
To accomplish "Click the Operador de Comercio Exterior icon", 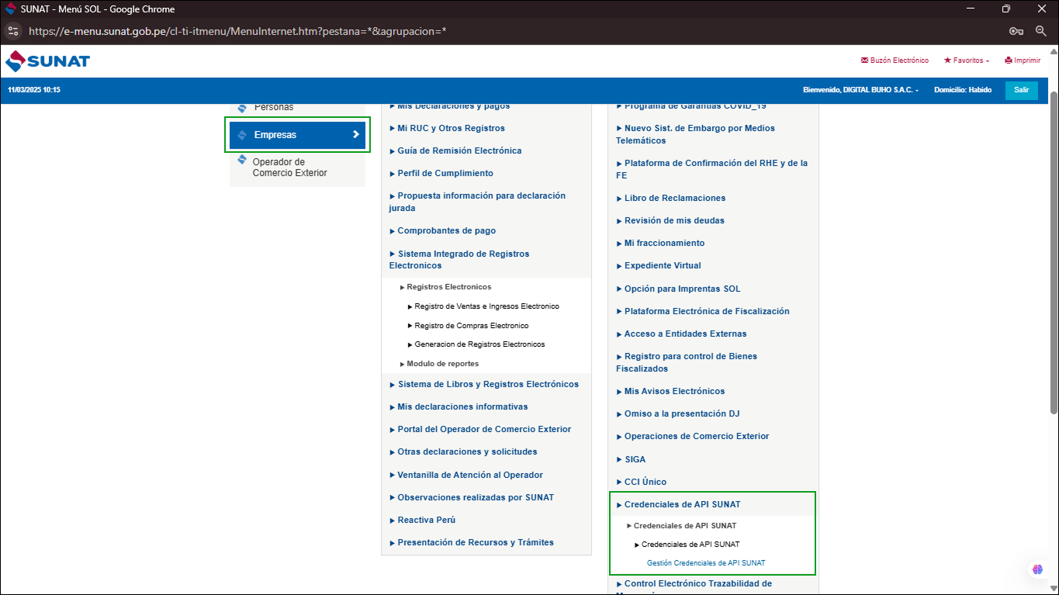I will point(242,161).
